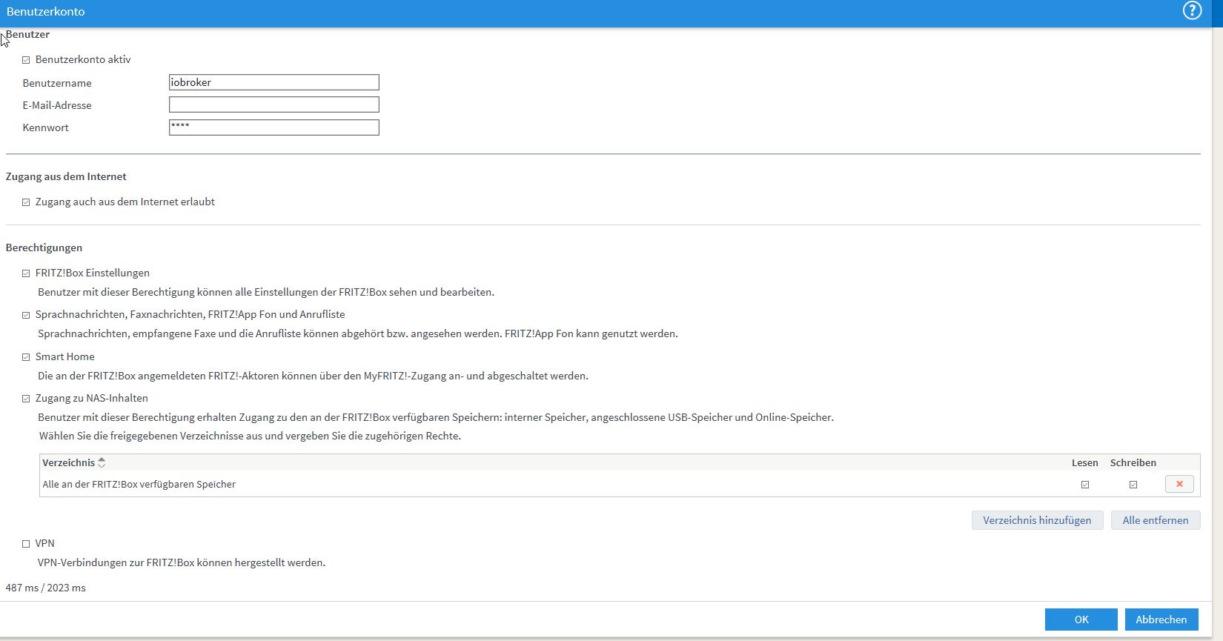Click the Berechtigungen heading
This screenshot has width=1223, height=641.
coord(44,248)
